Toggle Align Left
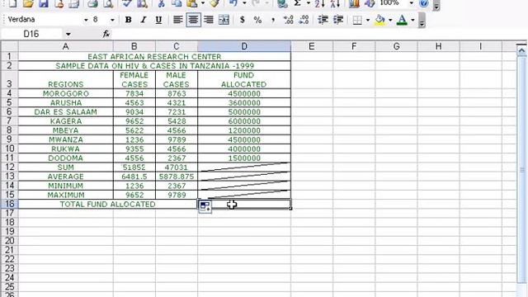Viewport: 528px width, 297px height. click(178, 20)
